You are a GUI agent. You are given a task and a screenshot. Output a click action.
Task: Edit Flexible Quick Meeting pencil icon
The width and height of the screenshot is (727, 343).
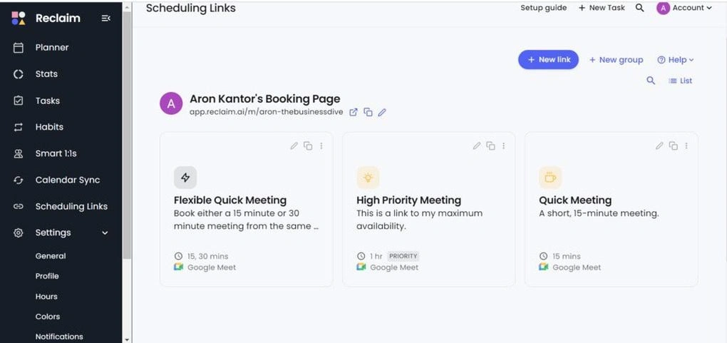pos(294,145)
